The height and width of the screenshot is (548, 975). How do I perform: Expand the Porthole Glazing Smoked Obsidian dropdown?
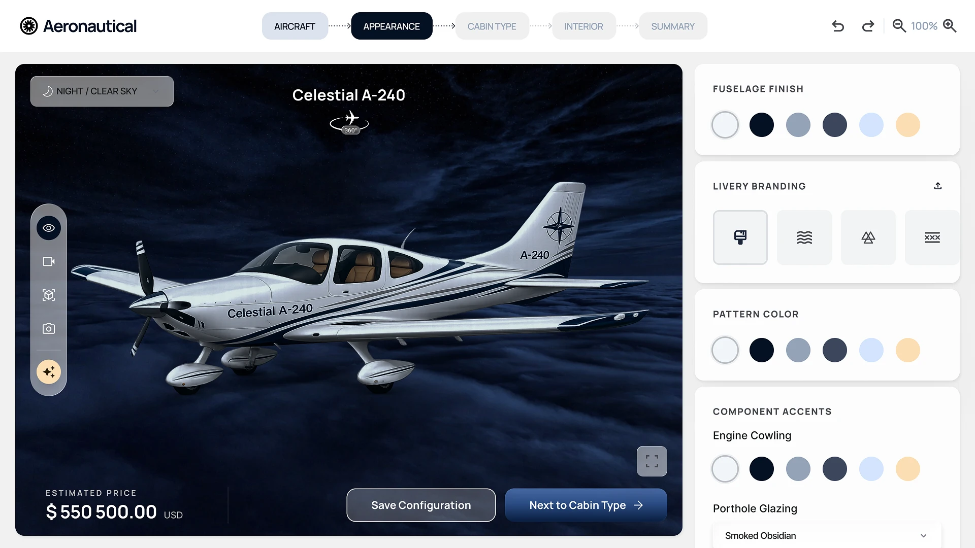tap(827, 536)
